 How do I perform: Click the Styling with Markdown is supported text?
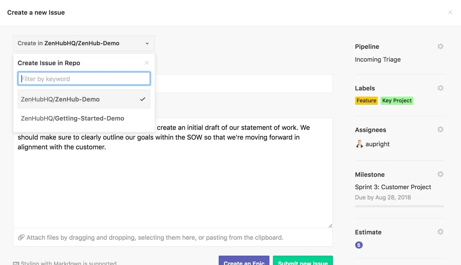pyautogui.click(x=68, y=263)
